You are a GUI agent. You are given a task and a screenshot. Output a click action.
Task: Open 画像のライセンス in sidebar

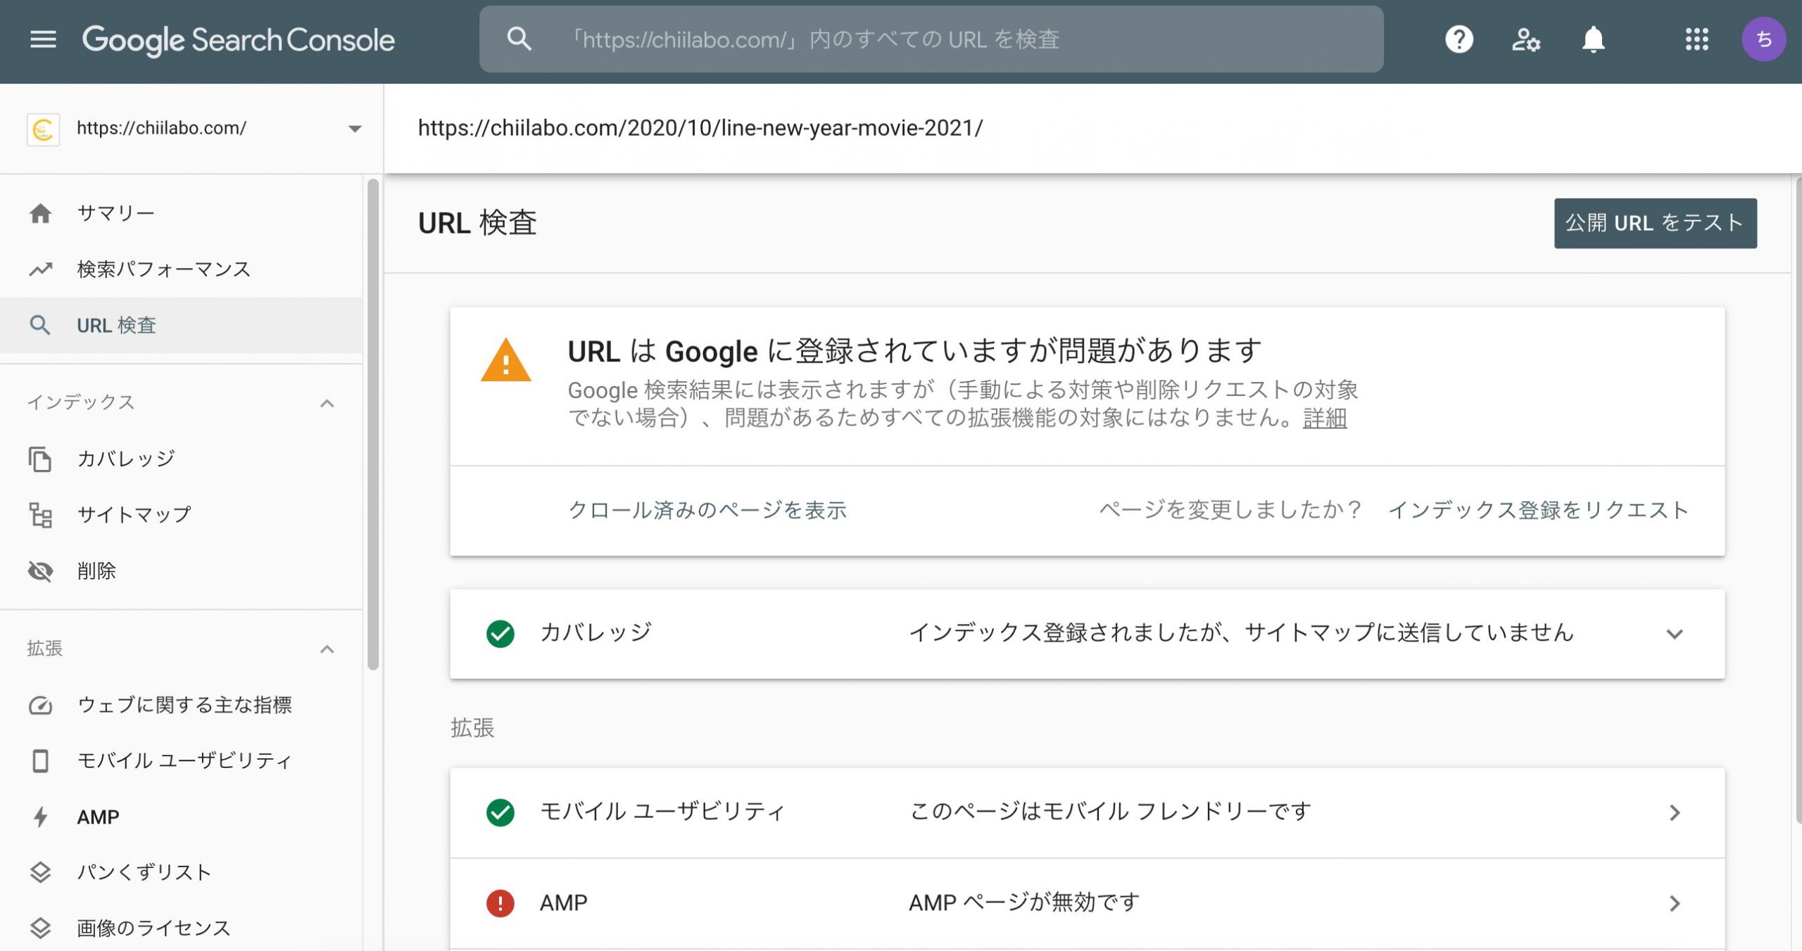click(x=182, y=928)
